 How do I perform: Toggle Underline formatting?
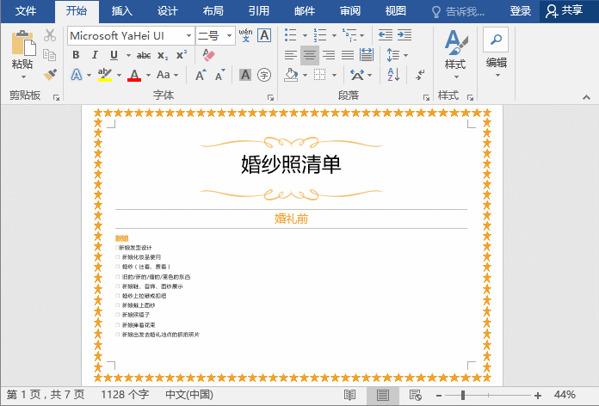(114, 55)
